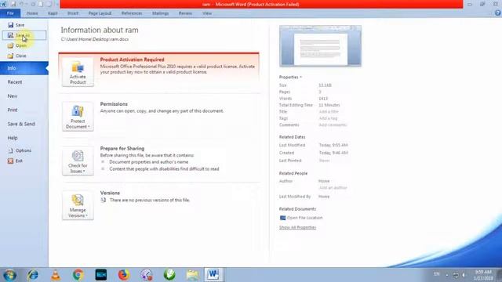
Task: Click the Save icon in the File menu
Action: 10,25
